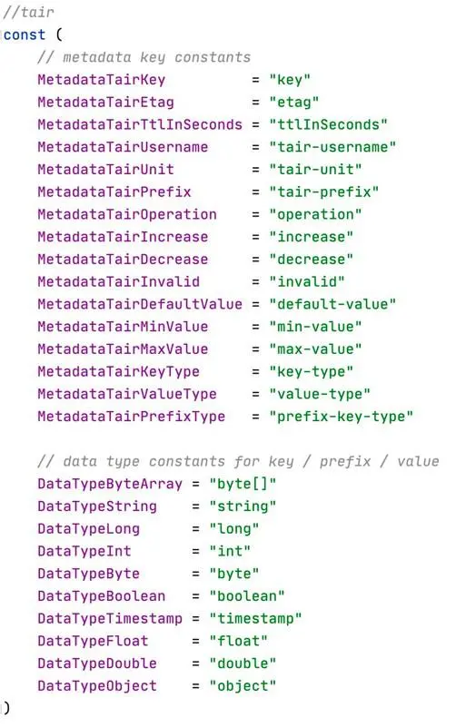The image size is (456, 727).
Task: Click the "object" string value
Action: 243,686
